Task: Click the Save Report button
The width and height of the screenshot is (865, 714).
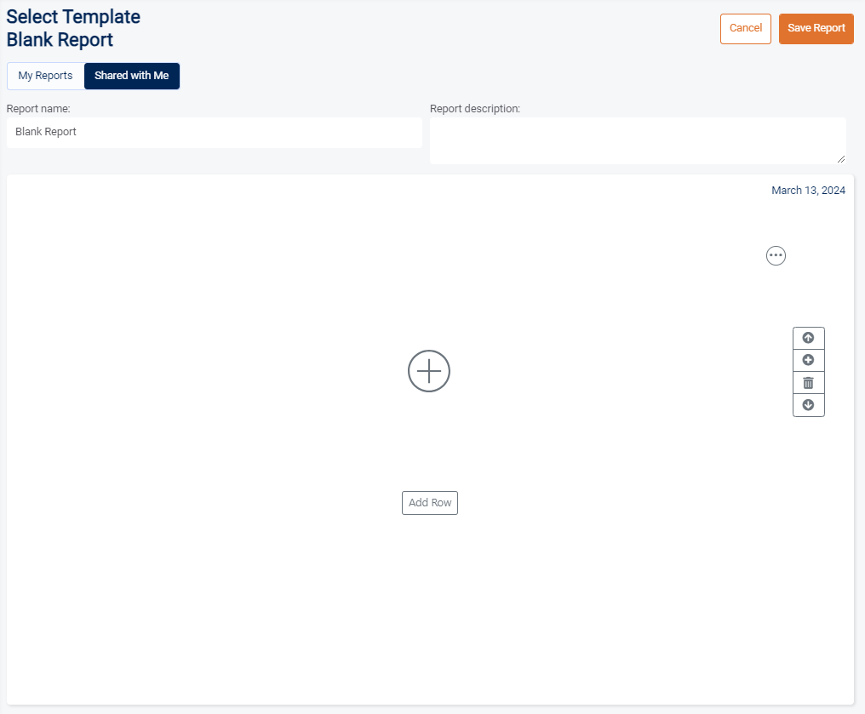Action: [x=816, y=28]
